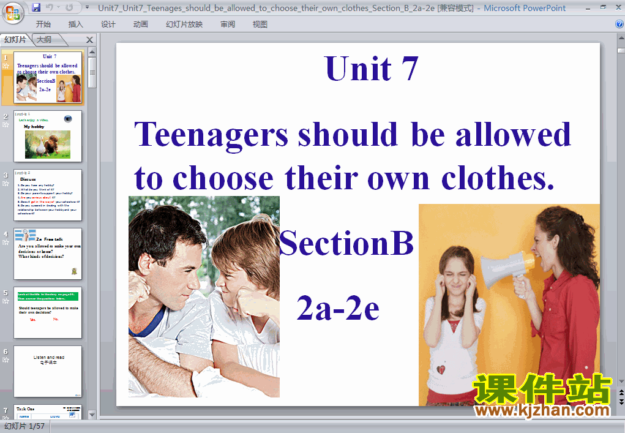
Task: Click the thumbnail pane scrollbar handle
Action: 92,72
